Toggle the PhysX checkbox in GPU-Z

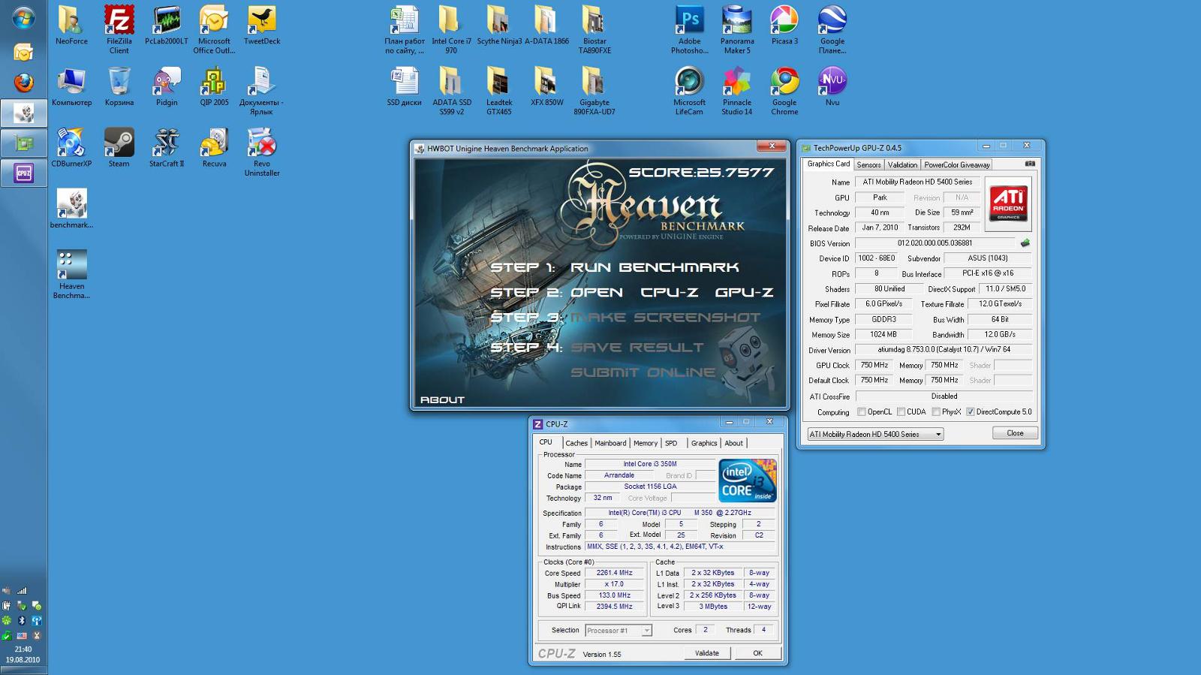[936, 411]
